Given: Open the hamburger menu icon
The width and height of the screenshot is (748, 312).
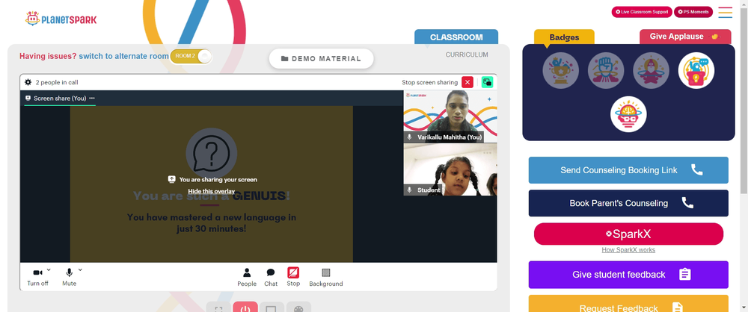Looking at the screenshot, I should [x=725, y=12].
